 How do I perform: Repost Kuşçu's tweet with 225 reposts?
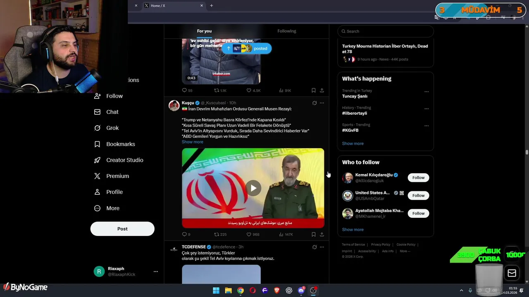point(220,234)
